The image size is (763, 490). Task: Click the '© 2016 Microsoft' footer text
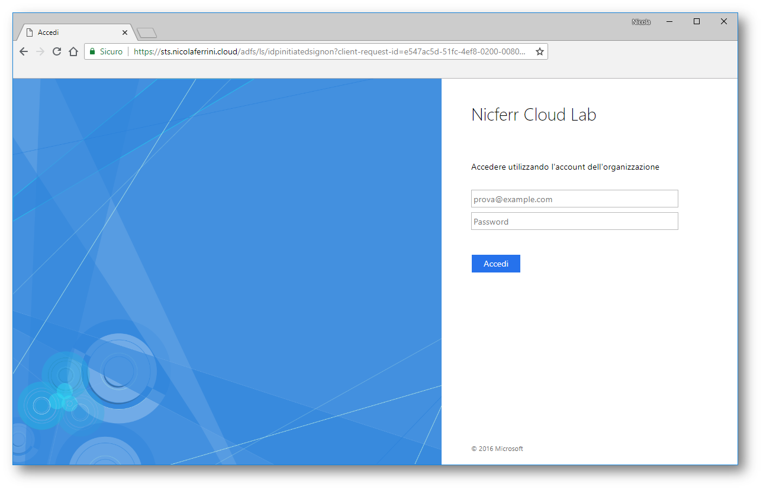click(x=497, y=449)
